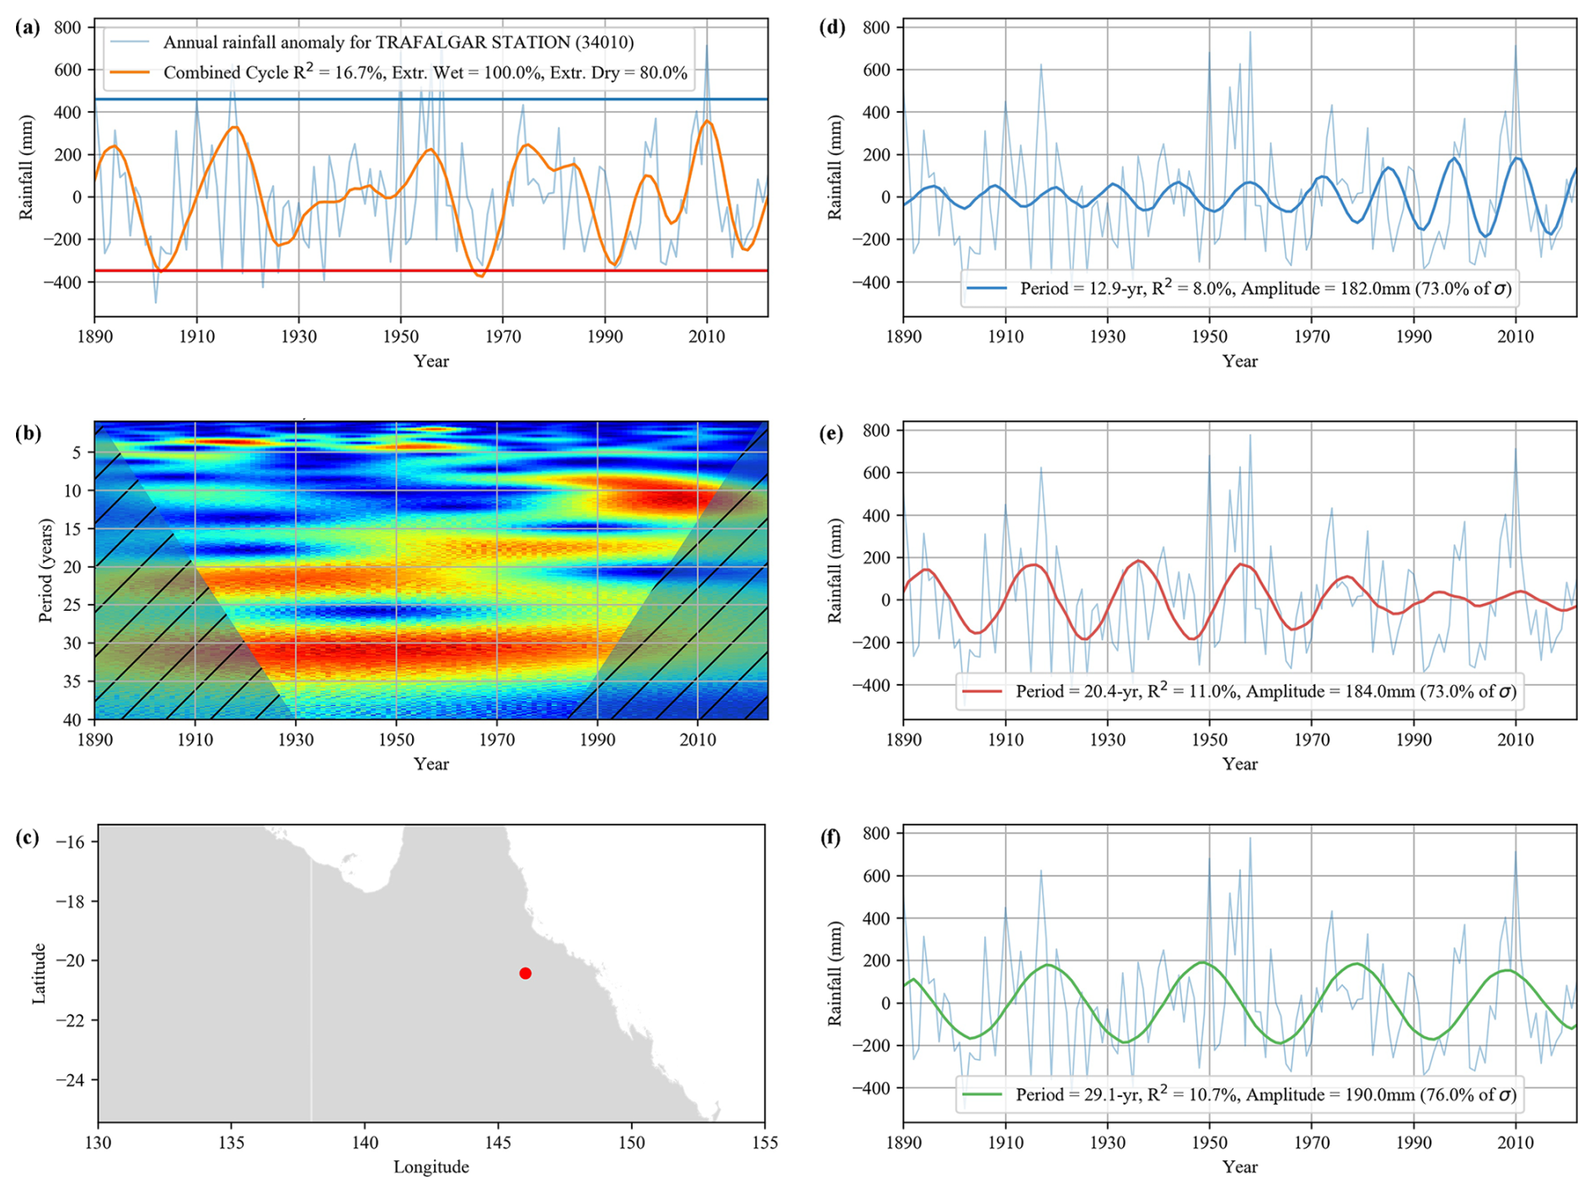
Task: Select the panel (b) label
Action: pyautogui.click(x=28, y=434)
